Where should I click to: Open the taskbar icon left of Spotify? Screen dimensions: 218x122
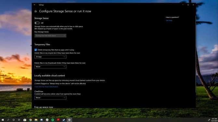[x=47, y=120]
